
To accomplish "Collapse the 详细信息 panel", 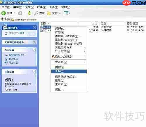I will [34, 72].
